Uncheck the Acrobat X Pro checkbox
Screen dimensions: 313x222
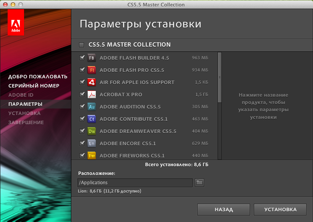pyautogui.click(x=82, y=94)
